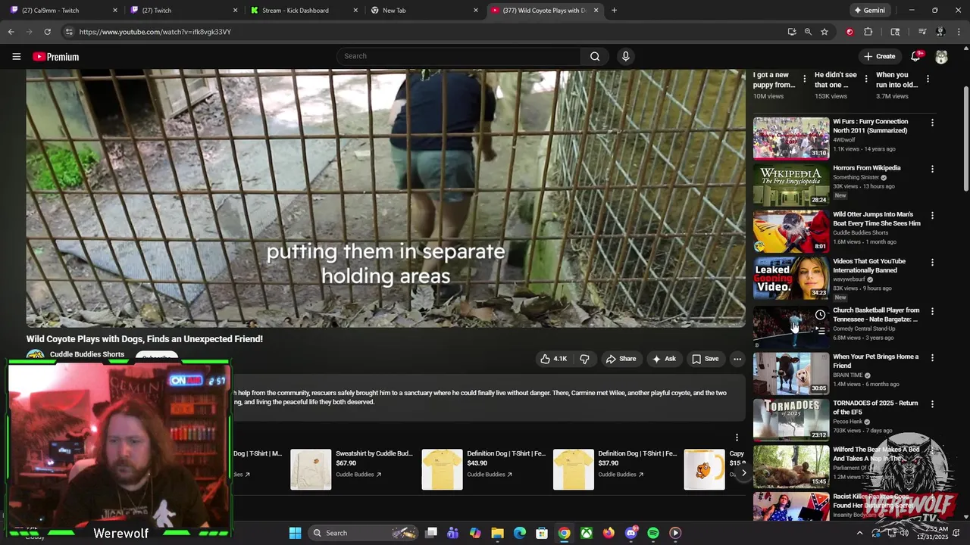Click the video player area
The width and height of the screenshot is (970, 545).
pyautogui.click(x=386, y=198)
